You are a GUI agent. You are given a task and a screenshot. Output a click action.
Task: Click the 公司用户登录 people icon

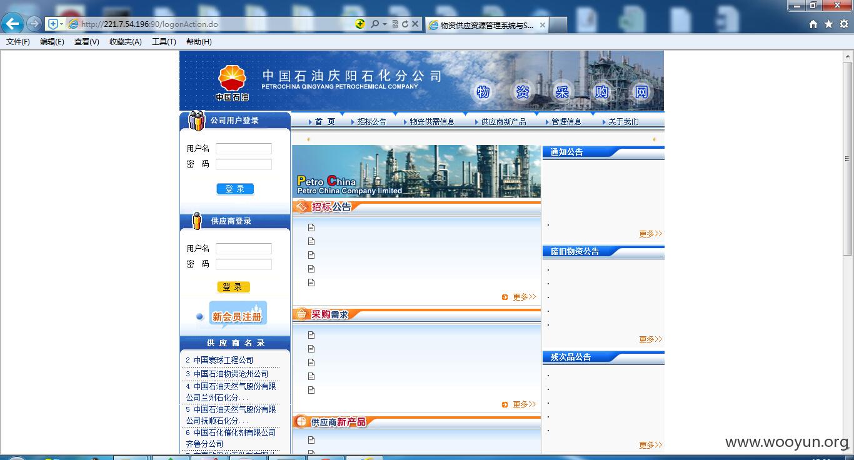coord(197,120)
